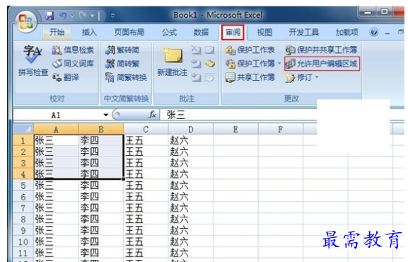Click 共享工作簿 share workbook

(x=250, y=77)
